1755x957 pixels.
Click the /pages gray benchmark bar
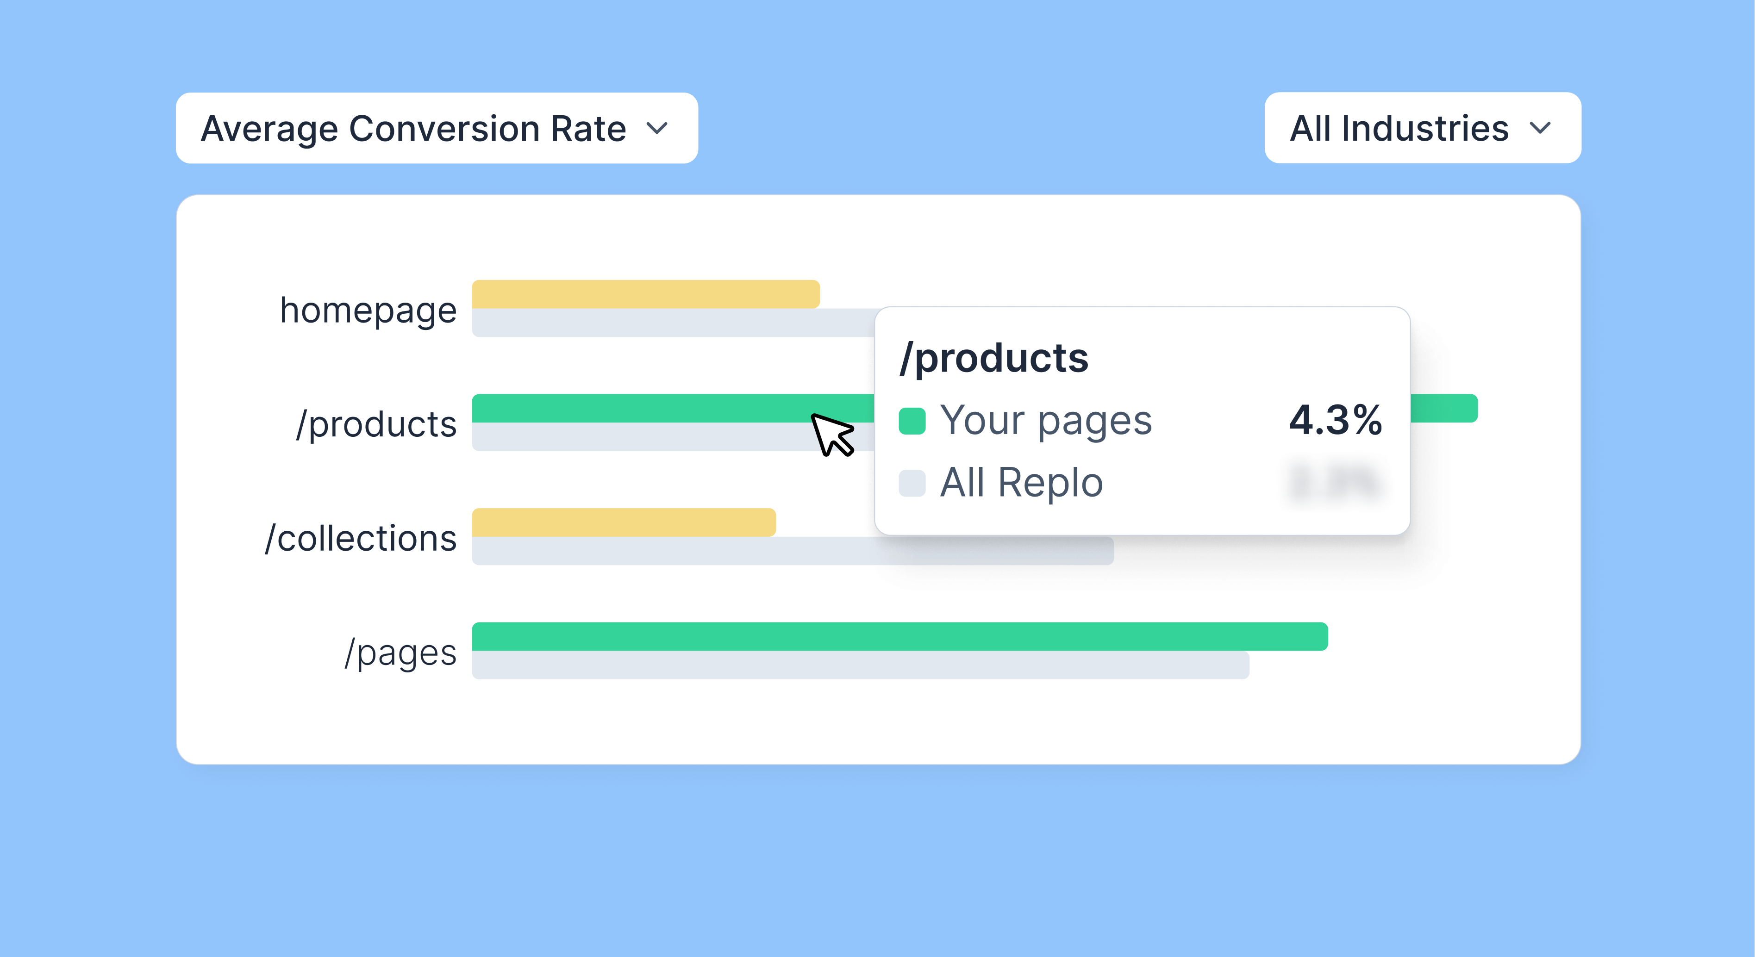point(860,665)
